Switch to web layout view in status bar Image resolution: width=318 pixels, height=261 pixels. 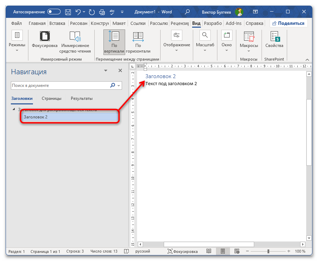pos(237,251)
